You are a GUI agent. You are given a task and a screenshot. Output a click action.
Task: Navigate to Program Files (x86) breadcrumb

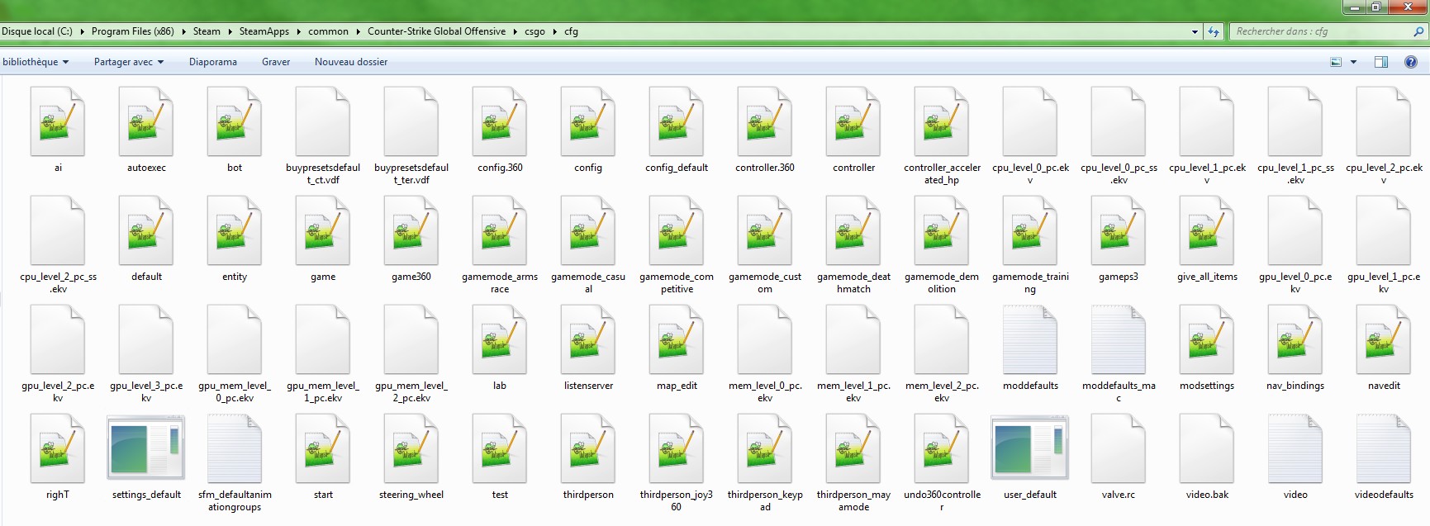click(133, 31)
